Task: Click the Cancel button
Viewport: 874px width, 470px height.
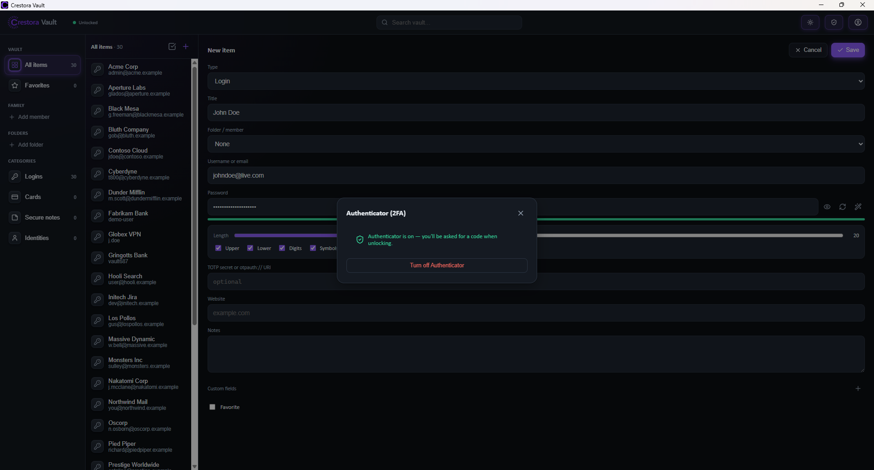Action: [808, 50]
